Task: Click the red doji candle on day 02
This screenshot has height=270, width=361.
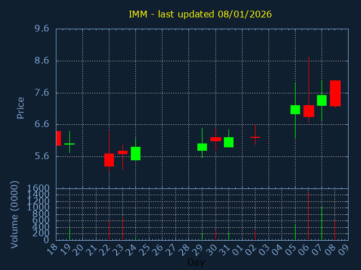Action: click(255, 137)
